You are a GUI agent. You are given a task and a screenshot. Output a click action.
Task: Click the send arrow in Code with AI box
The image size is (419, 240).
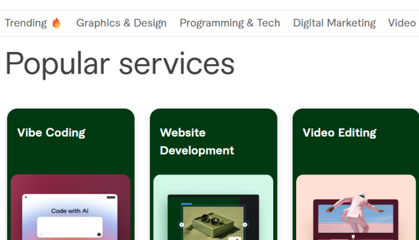99,234
